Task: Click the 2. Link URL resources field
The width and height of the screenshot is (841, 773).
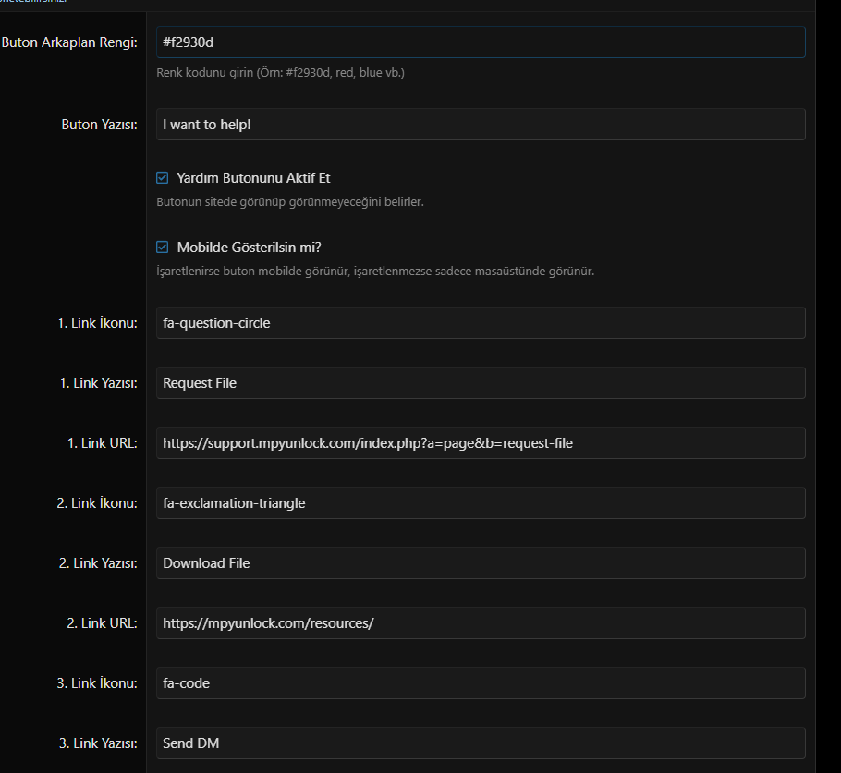Action: click(481, 623)
